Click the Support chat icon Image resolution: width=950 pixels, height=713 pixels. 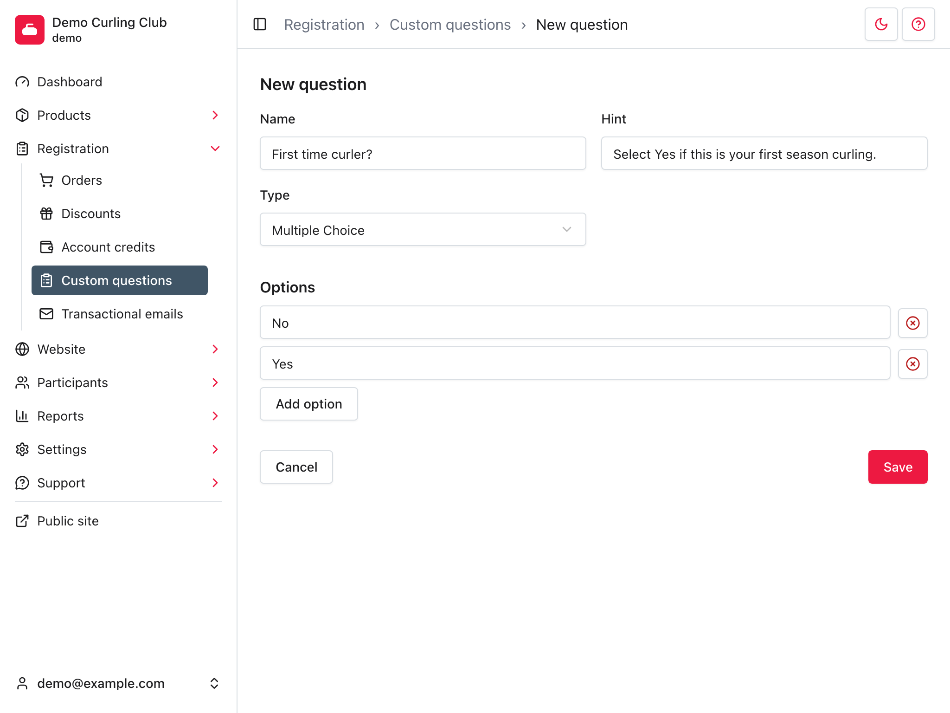(x=22, y=483)
